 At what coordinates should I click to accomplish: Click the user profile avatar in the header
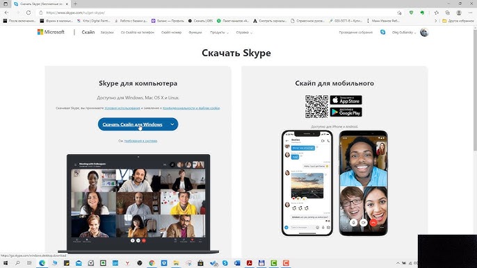424,32
